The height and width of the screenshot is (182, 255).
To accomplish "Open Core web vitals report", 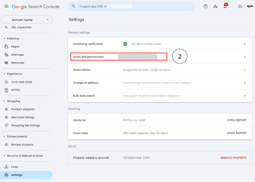I will 22,82.
